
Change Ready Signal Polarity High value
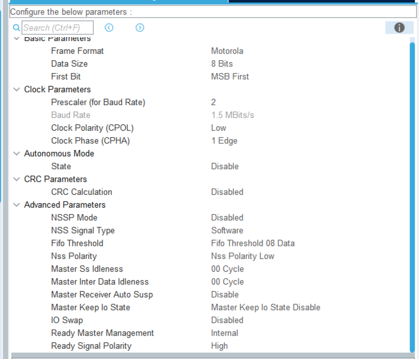point(219,346)
